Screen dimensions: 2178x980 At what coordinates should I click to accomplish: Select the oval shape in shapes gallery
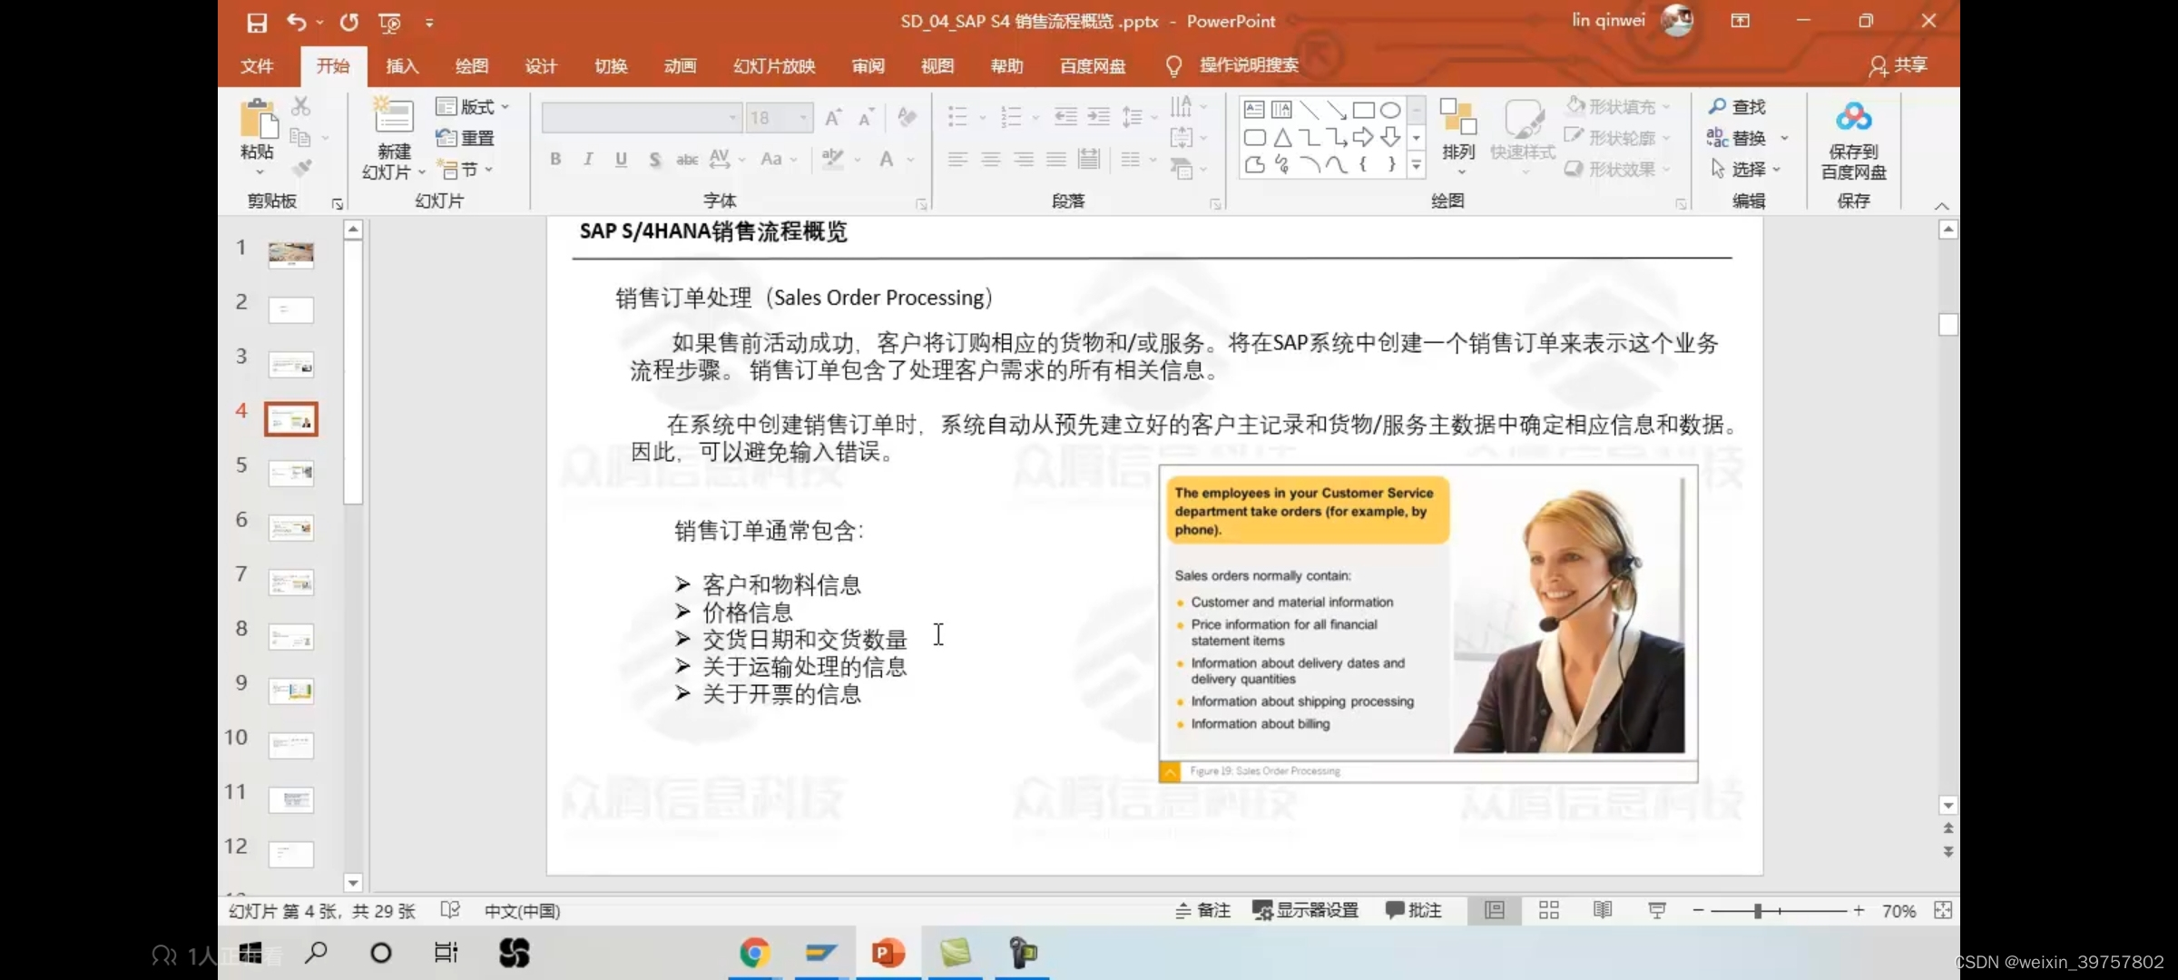point(1390,111)
